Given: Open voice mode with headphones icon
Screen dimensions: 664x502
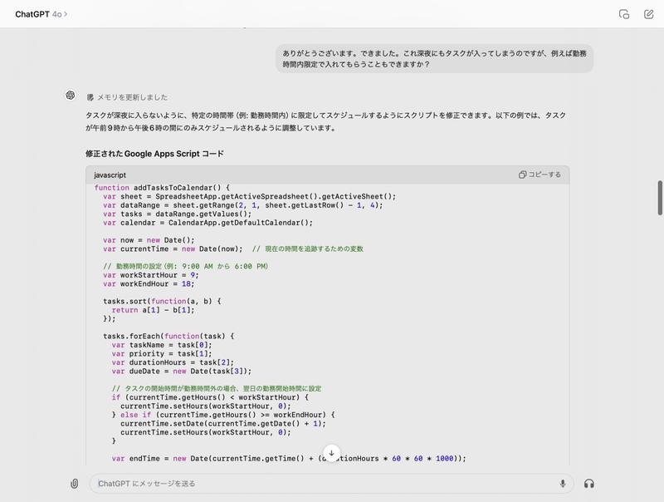Looking at the screenshot, I should (588, 484).
